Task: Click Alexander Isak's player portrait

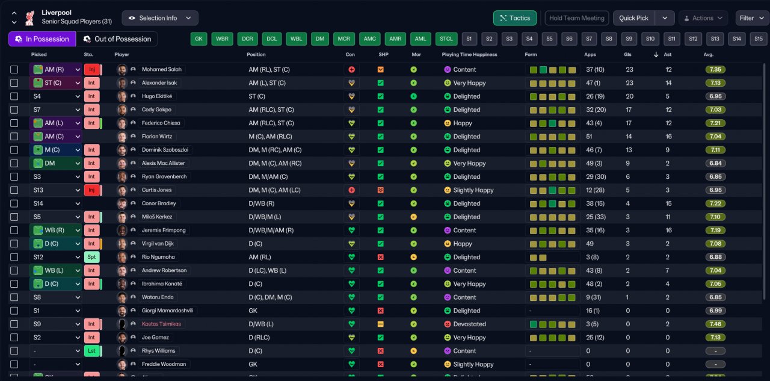Action: (122, 83)
